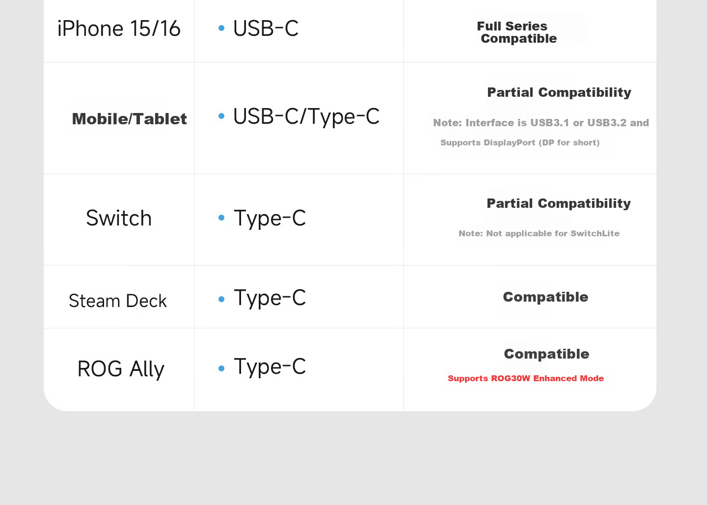Click the Steam Deck device name
This screenshot has height=505, width=707.
[x=118, y=301]
